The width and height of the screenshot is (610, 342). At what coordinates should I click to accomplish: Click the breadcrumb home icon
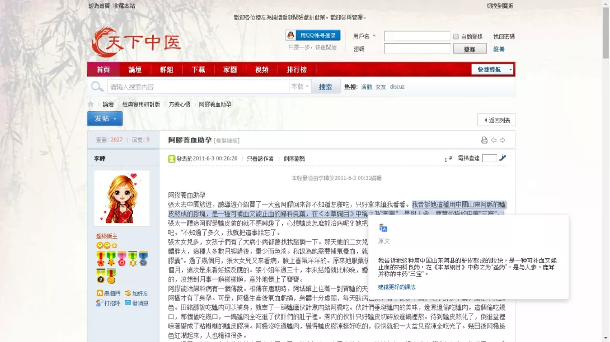(x=91, y=104)
